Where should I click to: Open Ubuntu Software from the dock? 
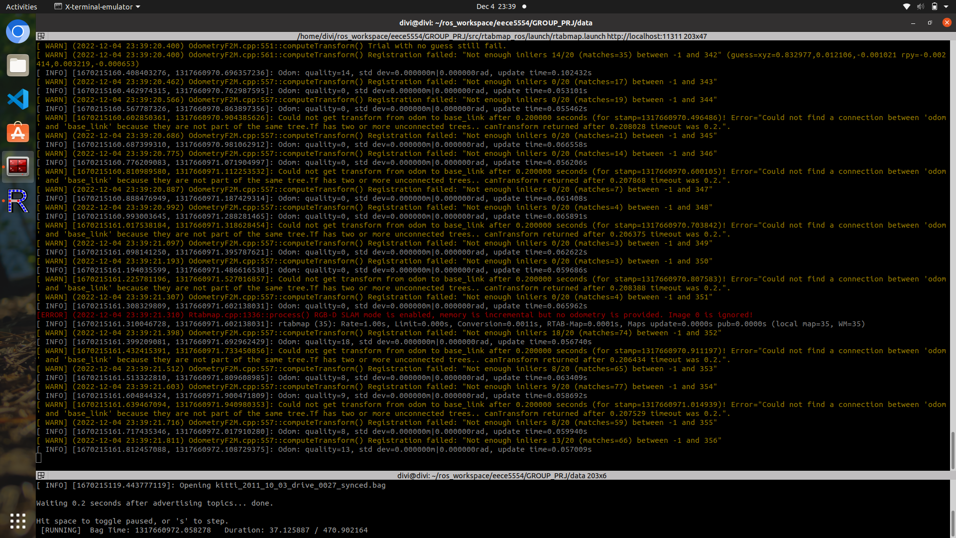click(x=18, y=133)
